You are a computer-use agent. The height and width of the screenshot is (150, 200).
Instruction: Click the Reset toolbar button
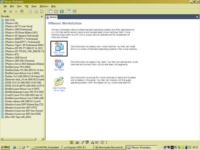pyautogui.click(x=22, y=11)
